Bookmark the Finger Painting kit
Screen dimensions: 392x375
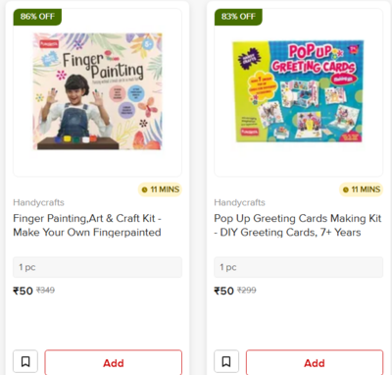[x=25, y=361]
